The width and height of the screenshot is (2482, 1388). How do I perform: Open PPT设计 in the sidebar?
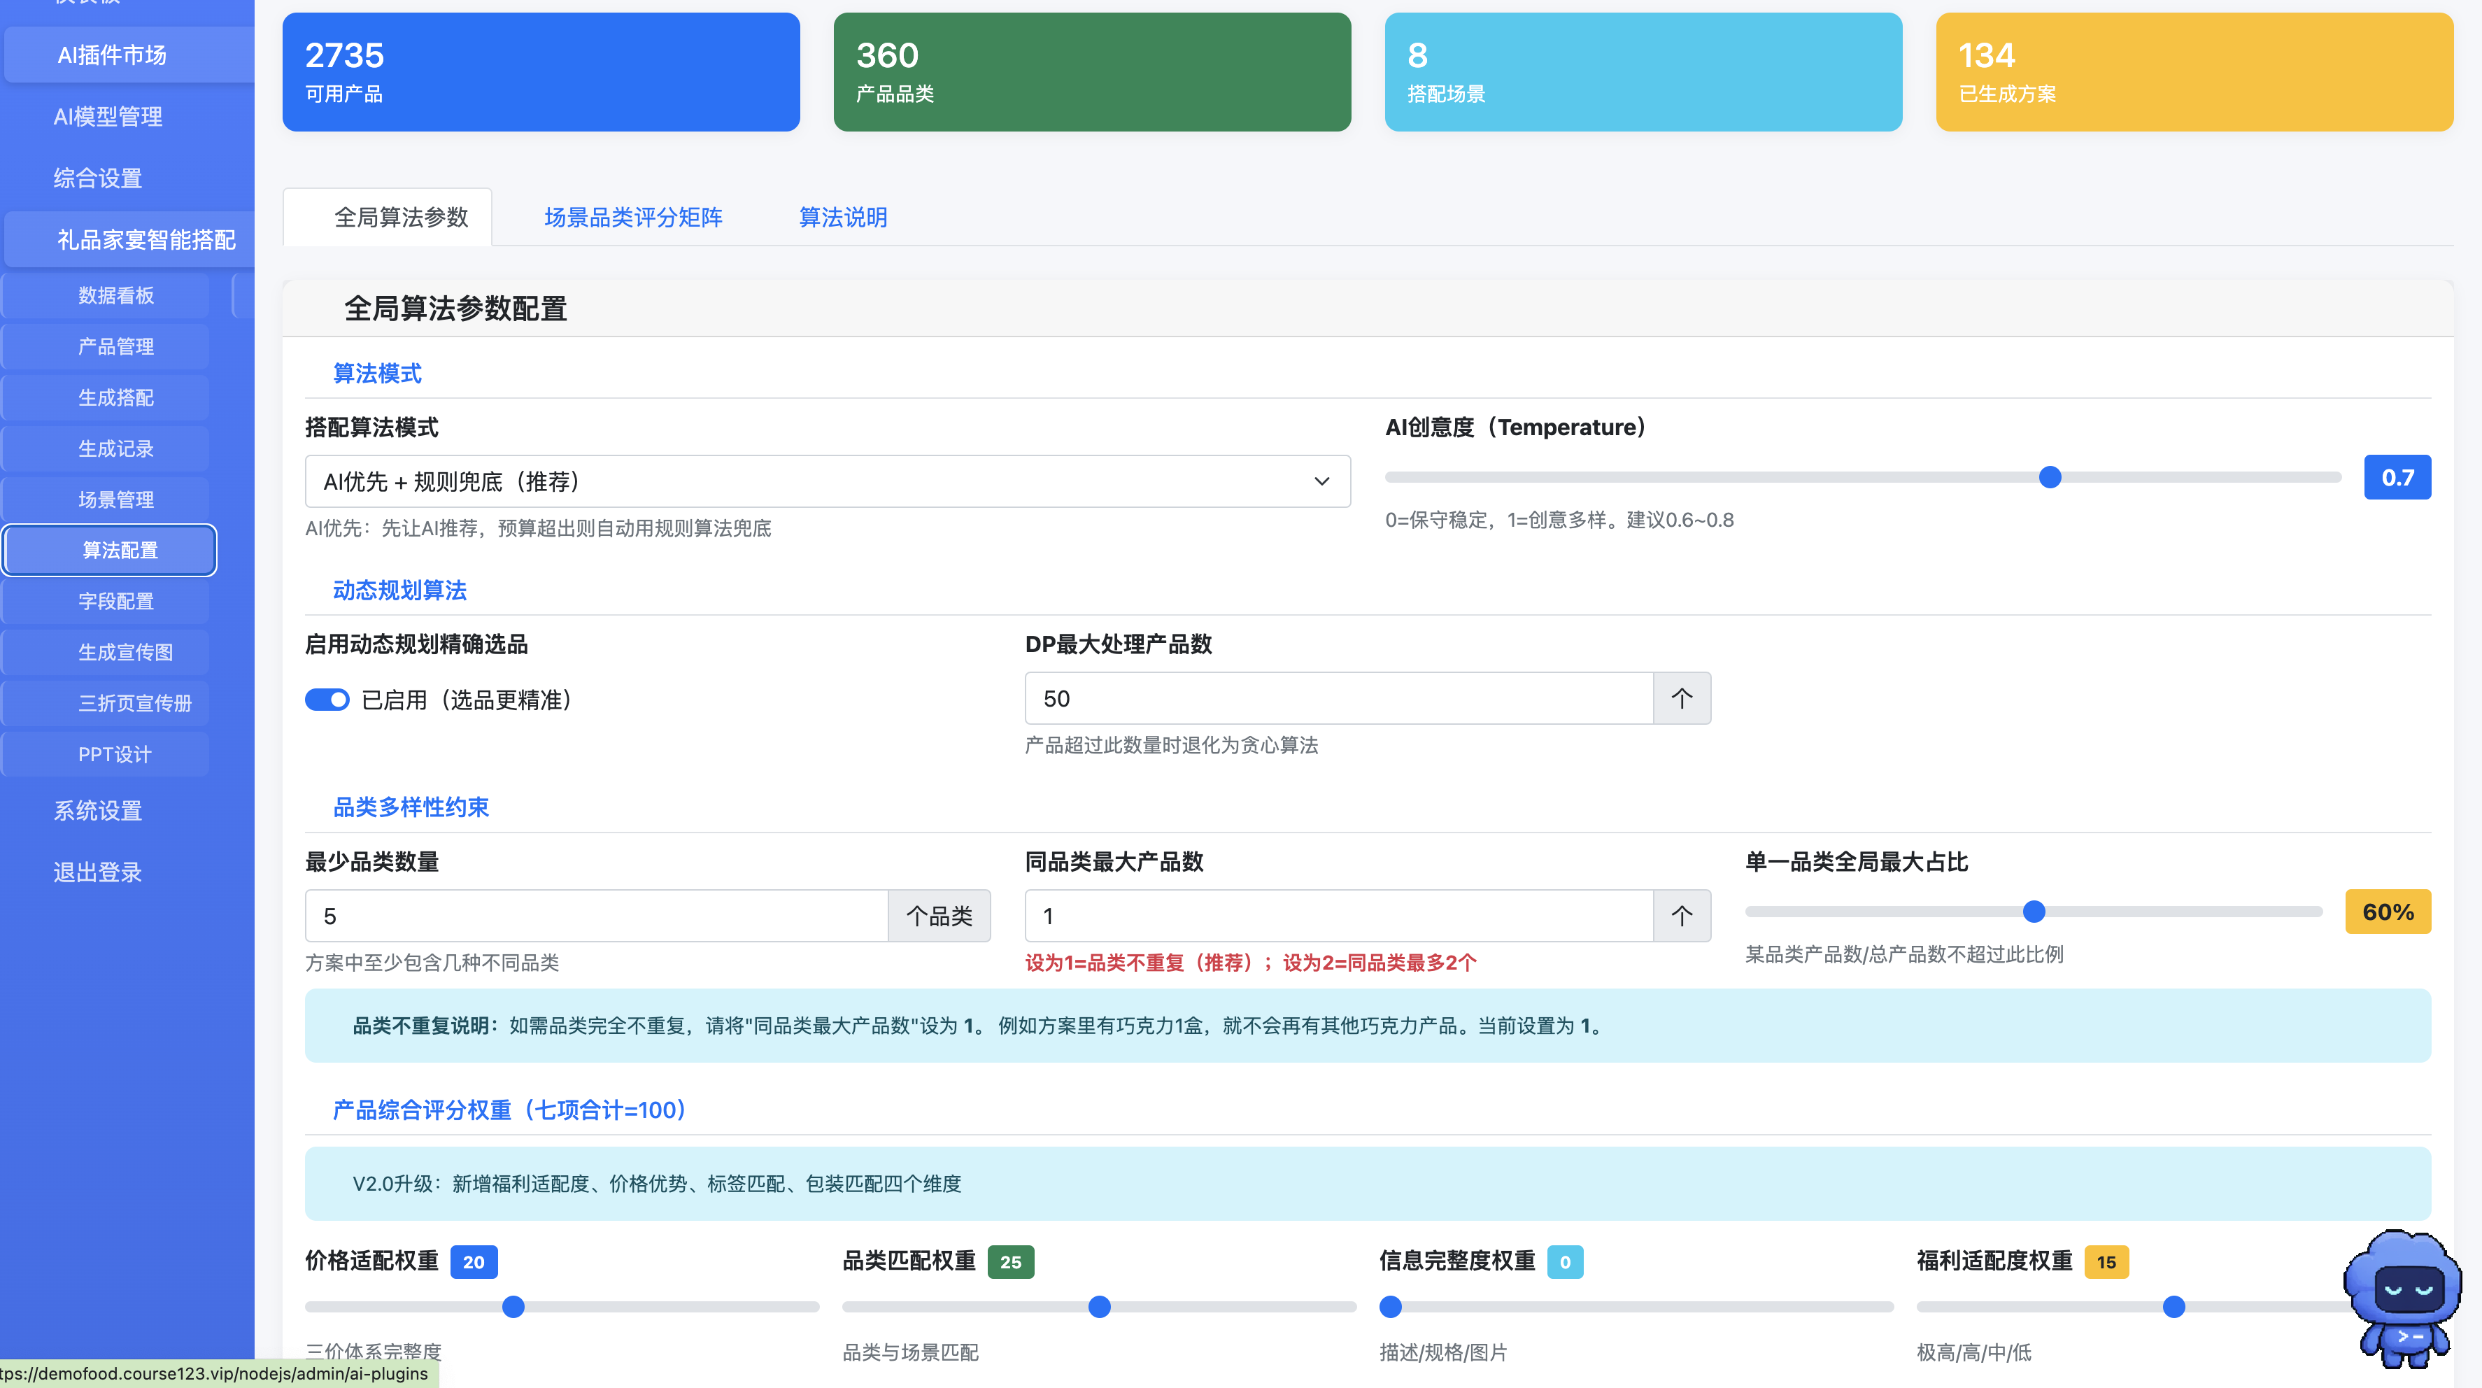click(x=106, y=755)
